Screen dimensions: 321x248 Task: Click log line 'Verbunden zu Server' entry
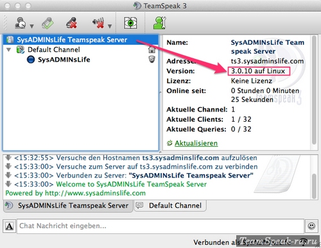click(x=134, y=176)
